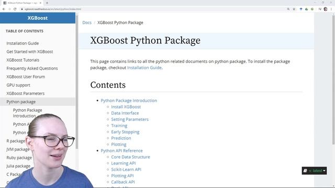
Task: Follow the Installation Guide link in paragraph
Action: click(144, 67)
